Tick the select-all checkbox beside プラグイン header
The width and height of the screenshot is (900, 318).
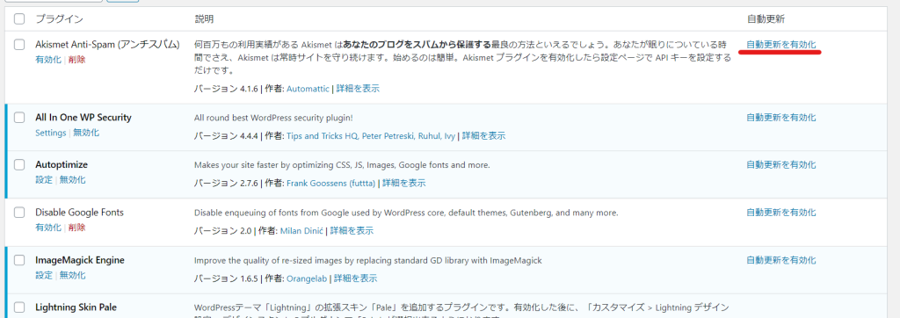[19, 19]
